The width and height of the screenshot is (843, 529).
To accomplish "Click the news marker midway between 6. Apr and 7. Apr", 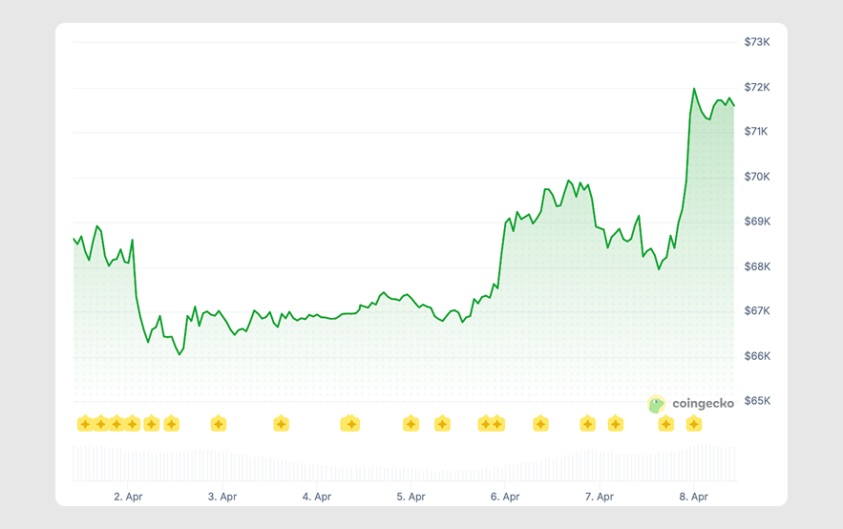I will click(540, 423).
